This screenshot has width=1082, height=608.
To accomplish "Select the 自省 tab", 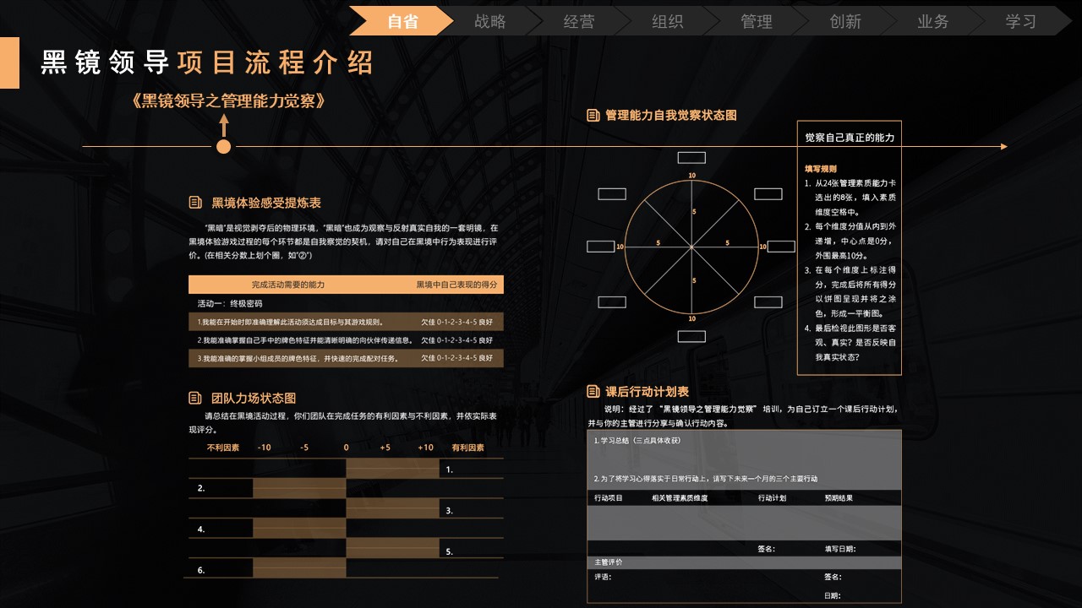I will tap(402, 21).
